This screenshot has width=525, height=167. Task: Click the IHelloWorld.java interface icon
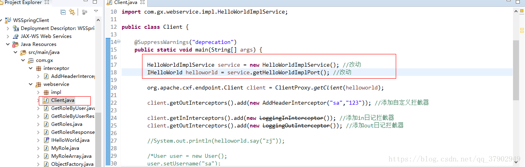(46, 140)
